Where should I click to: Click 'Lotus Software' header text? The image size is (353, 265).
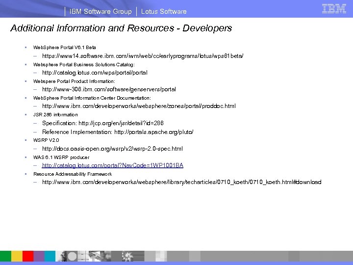pyautogui.click(x=164, y=11)
